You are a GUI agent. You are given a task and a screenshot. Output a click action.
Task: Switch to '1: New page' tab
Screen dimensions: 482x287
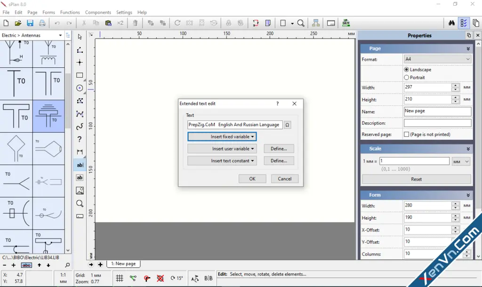coord(123,263)
